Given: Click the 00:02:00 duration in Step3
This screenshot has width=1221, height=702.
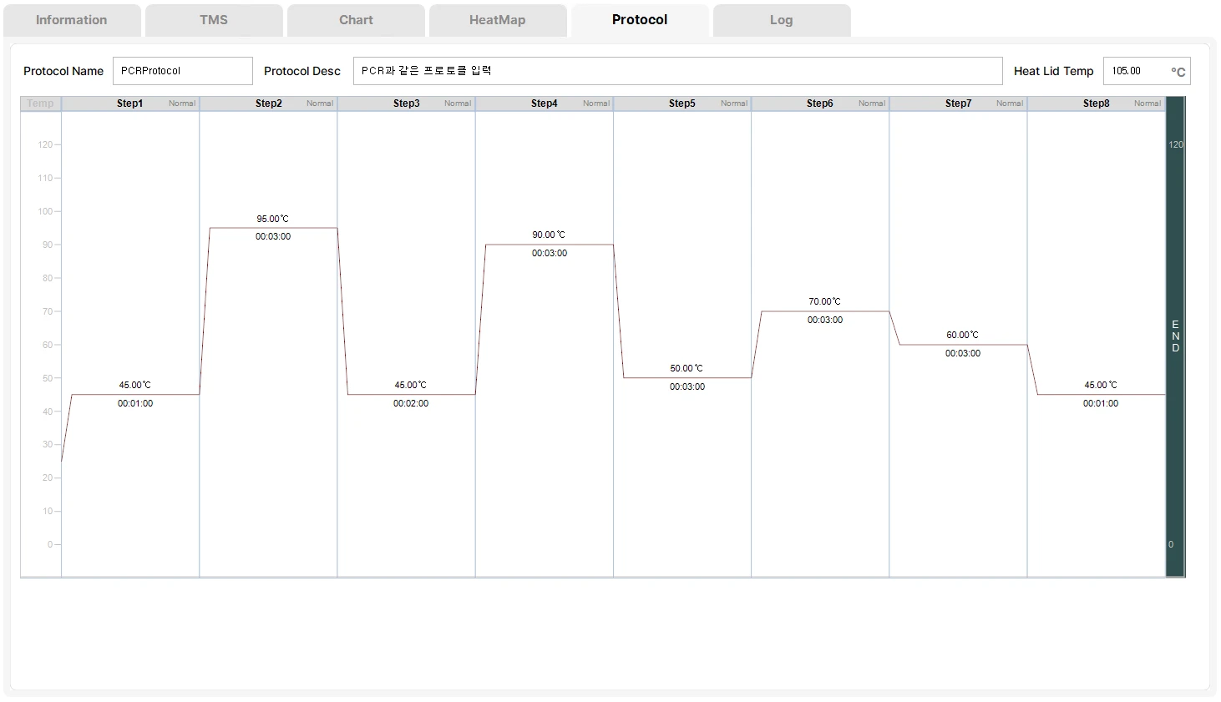Looking at the screenshot, I should [411, 403].
